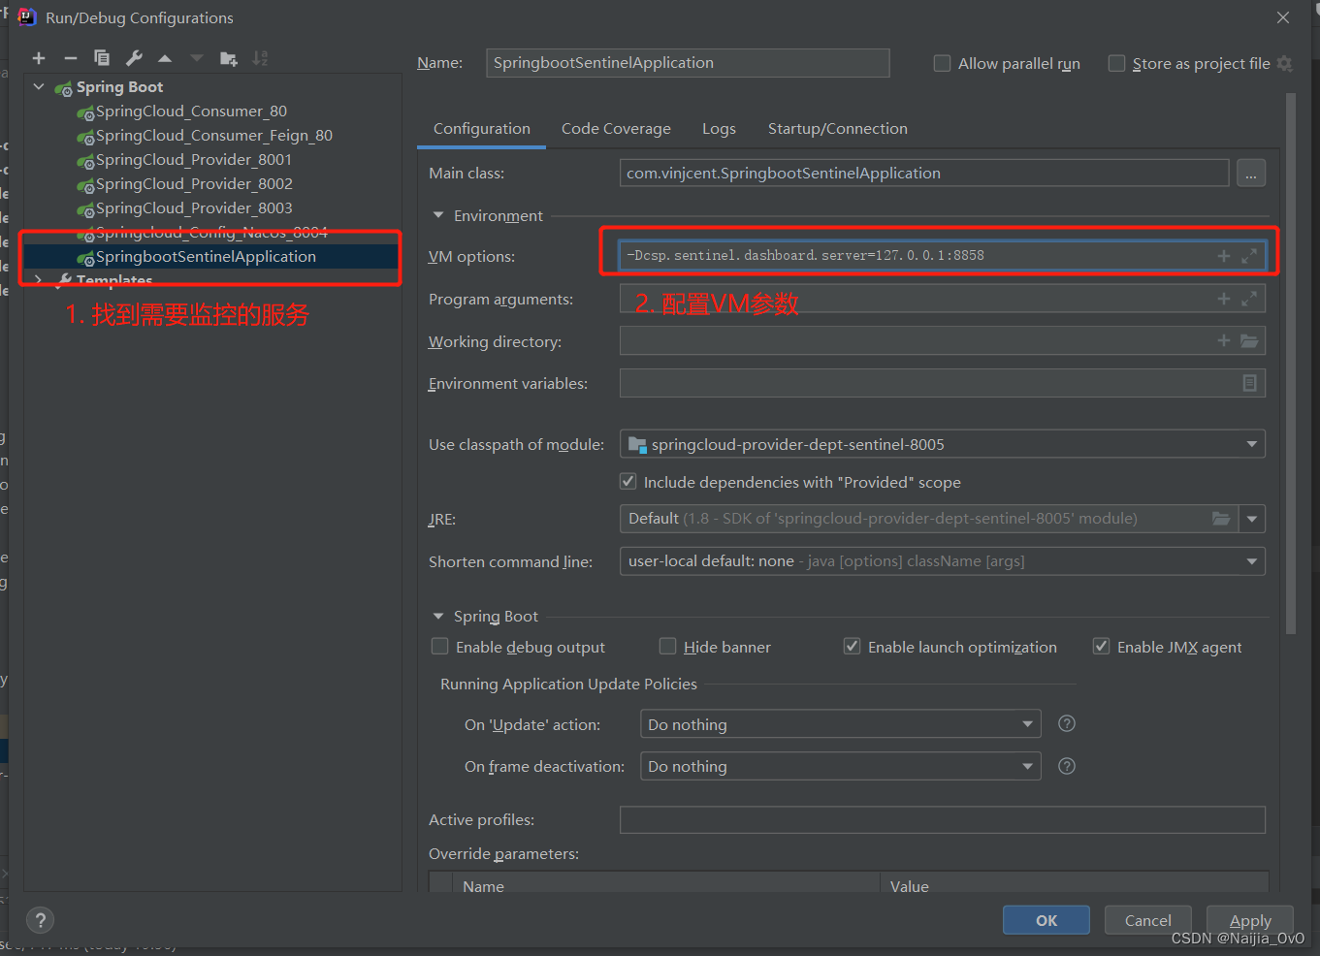Toggle Enable JMX agent checkbox

(1101, 646)
